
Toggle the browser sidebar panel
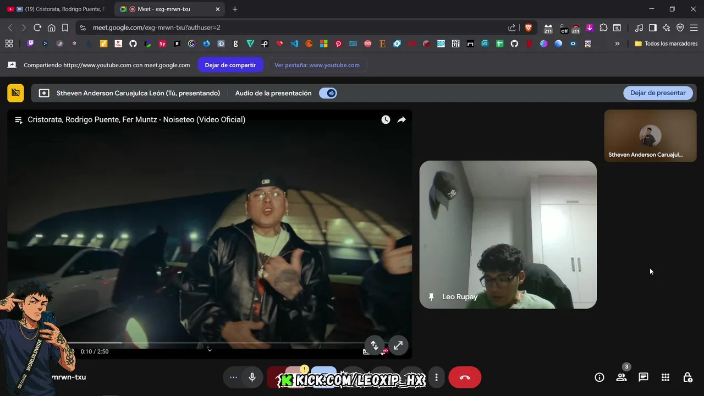(x=653, y=28)
